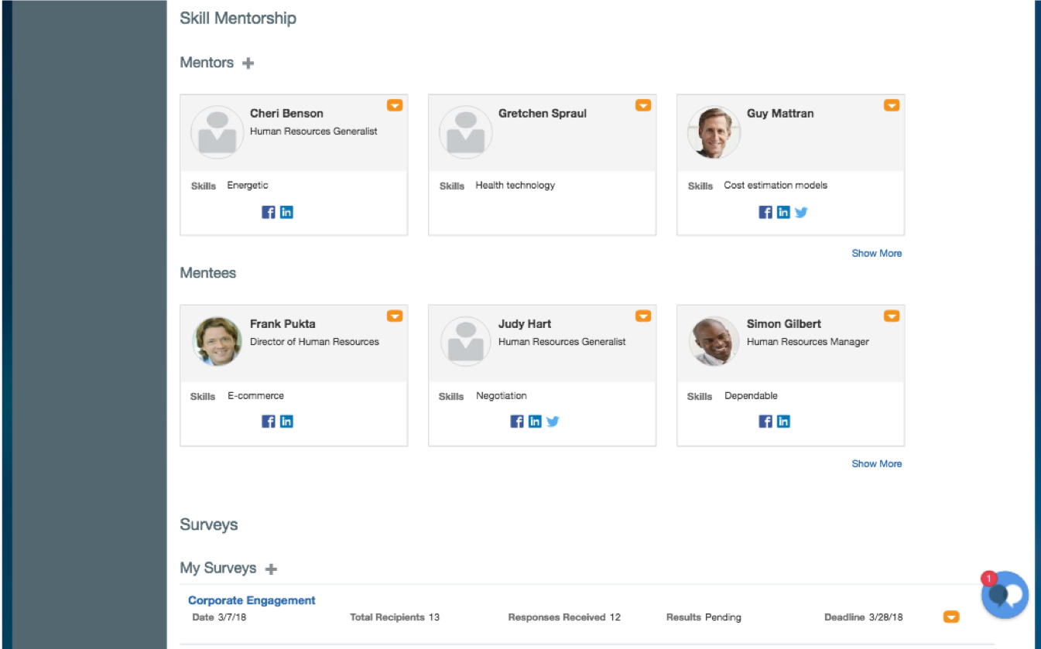Image resolution: width=1041 pixels, height=649 pixels.
Task: Expand Simon Gilbert's card actions dropdown
Action: tap(892, 316)
